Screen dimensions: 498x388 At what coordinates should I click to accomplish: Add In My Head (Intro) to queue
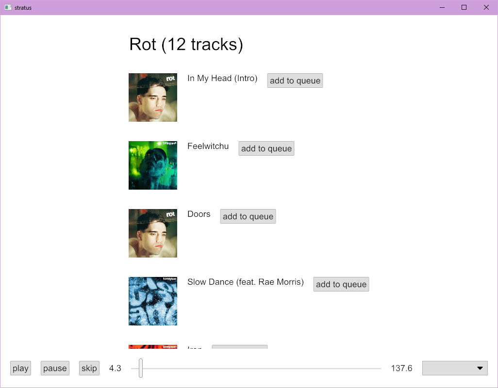[x=295, y=81]
